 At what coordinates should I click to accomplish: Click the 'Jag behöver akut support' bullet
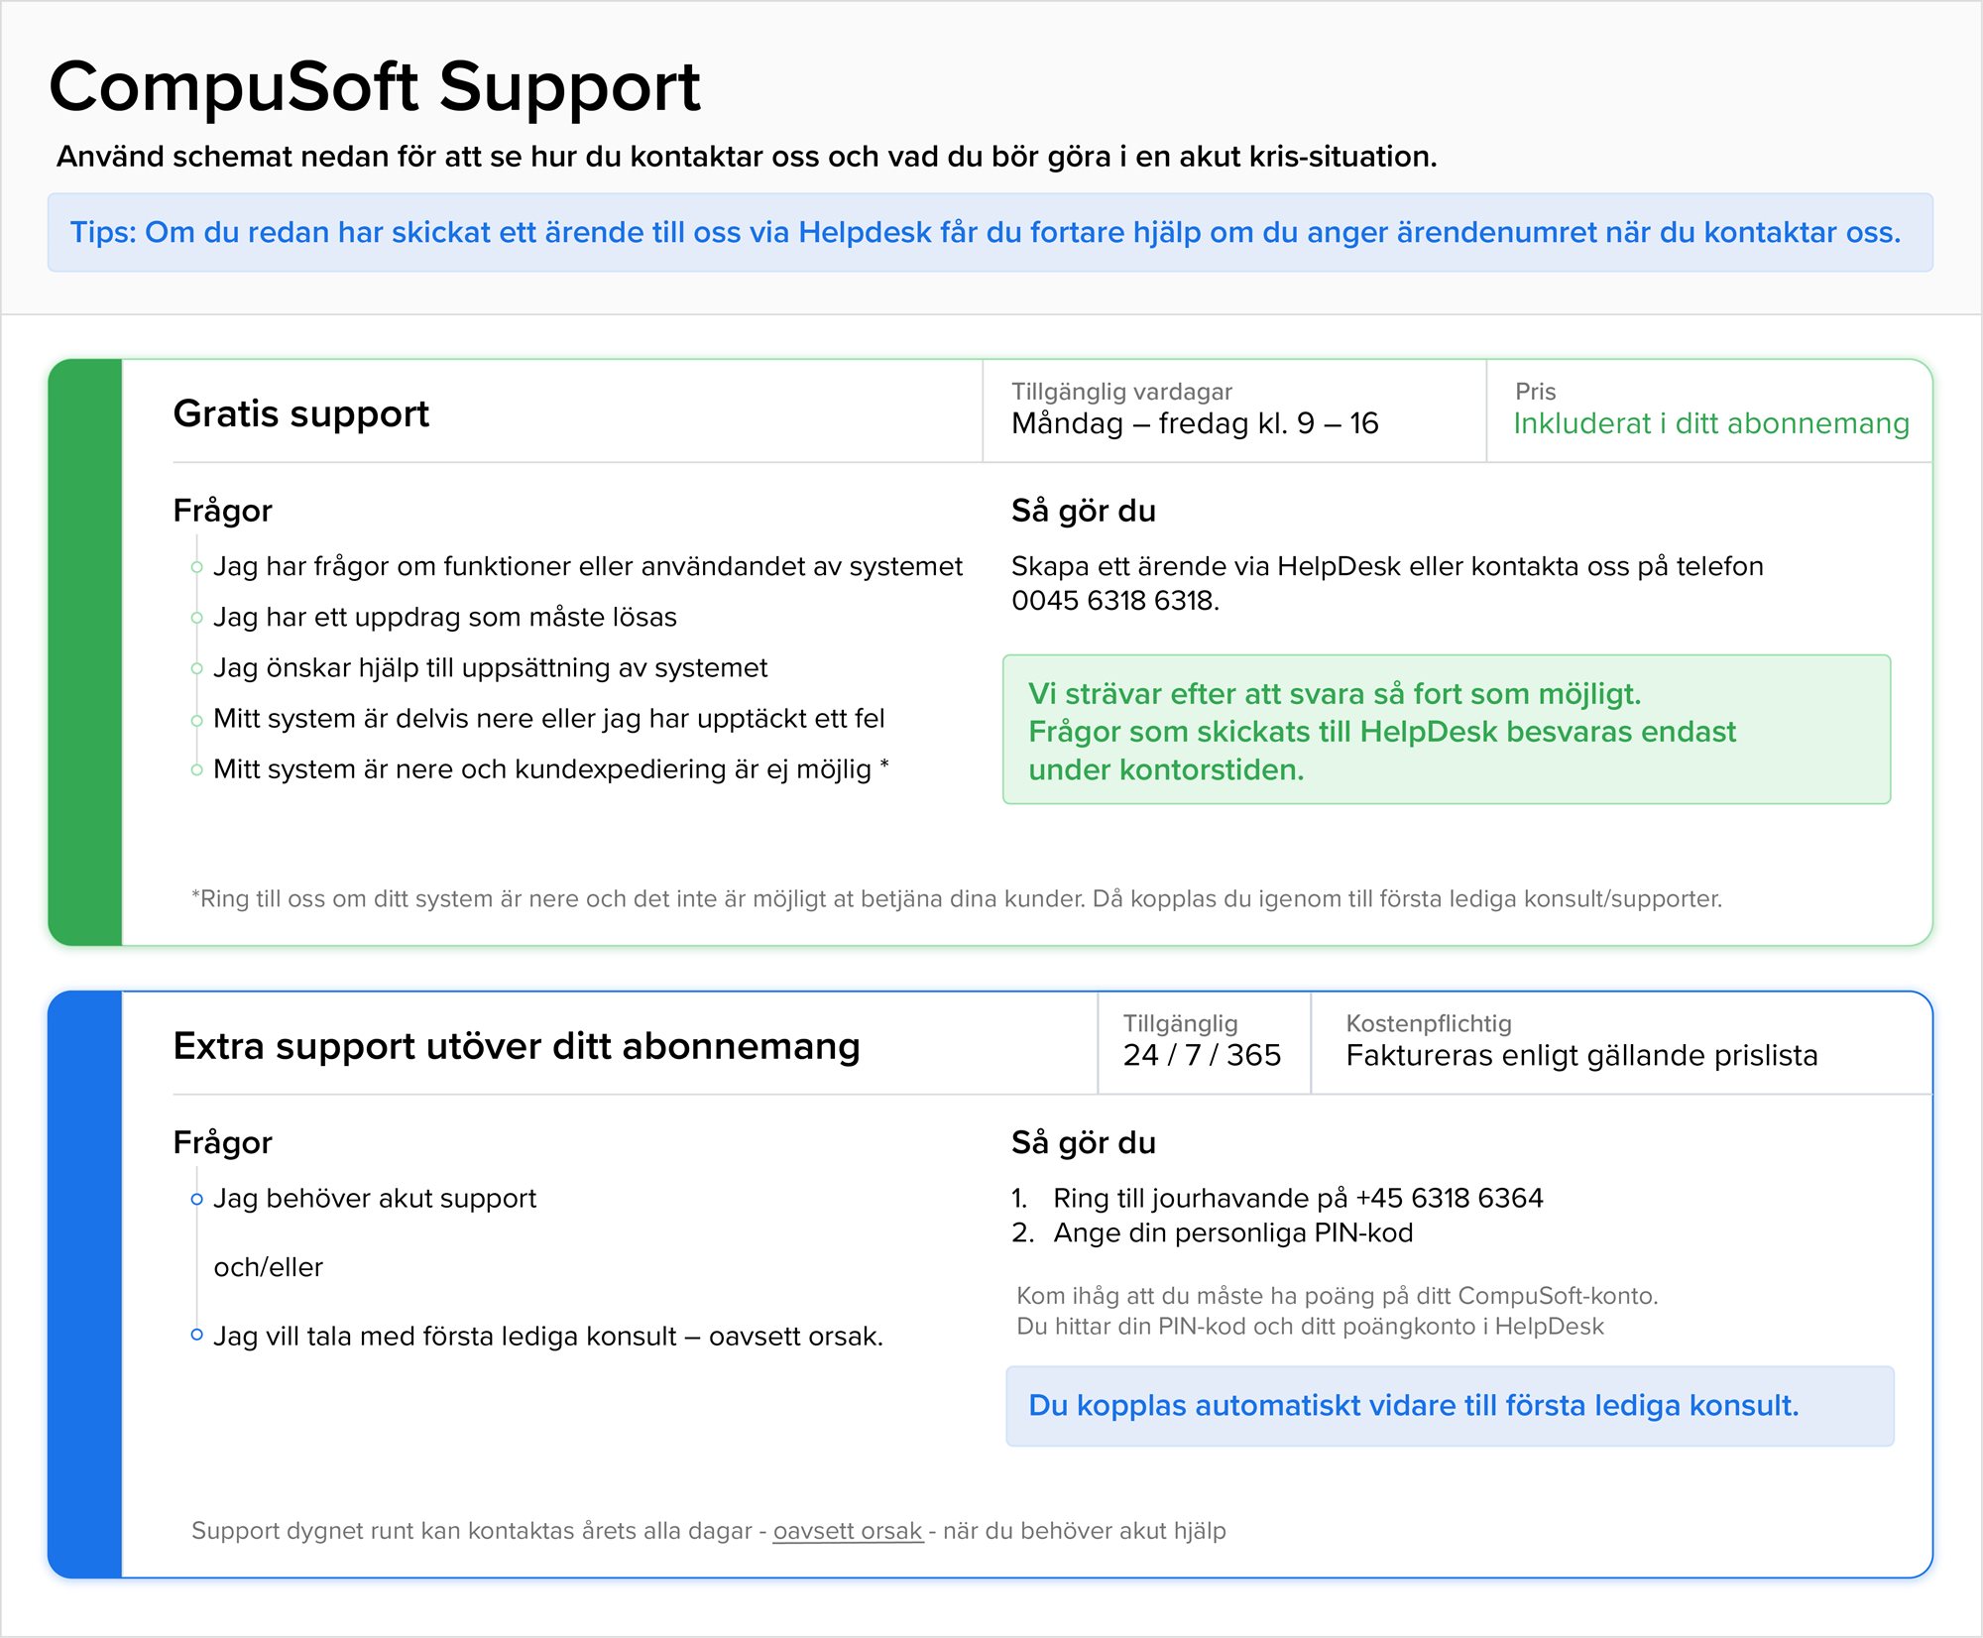(x=375, y=1199)
